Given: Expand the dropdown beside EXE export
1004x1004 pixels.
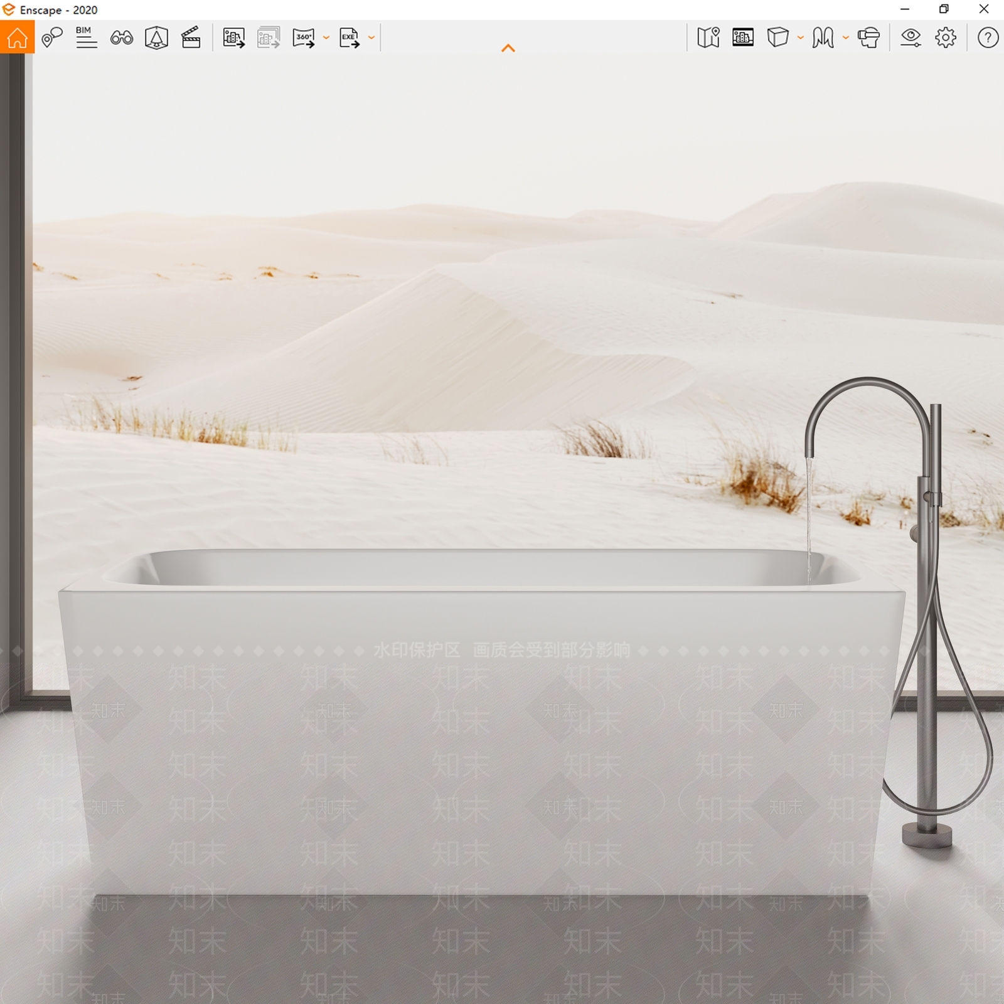Looking at the screenshot, I should [x=371, y=38].
